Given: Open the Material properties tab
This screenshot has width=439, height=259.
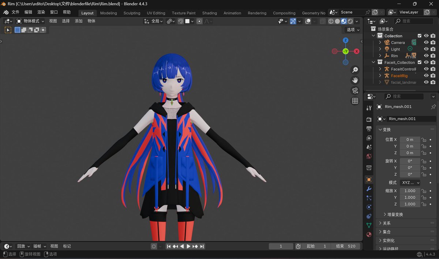Looking at the screenshot, I should coord(369,234).
